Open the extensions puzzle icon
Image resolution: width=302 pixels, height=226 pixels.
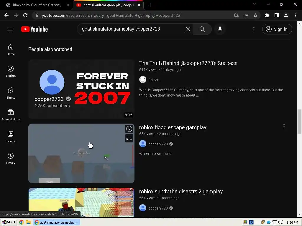(267, 15)
